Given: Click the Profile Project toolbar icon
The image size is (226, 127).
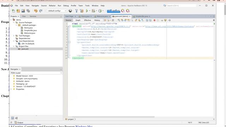Looking at the screenshot, I should point(100,11).
